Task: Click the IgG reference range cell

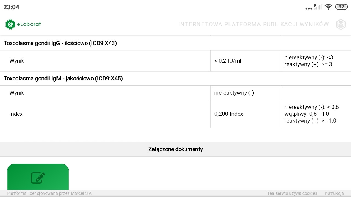Action: coord(308,61)
